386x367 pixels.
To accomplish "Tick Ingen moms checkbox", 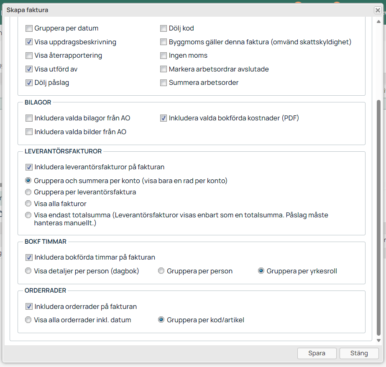I will tap(164, 56).
